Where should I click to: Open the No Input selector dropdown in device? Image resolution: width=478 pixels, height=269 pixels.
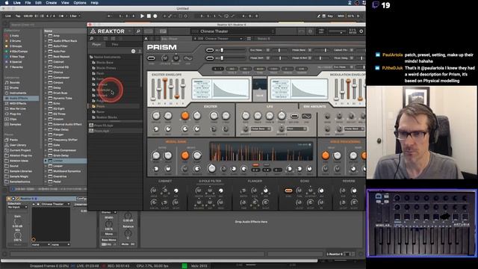(18, 207)
